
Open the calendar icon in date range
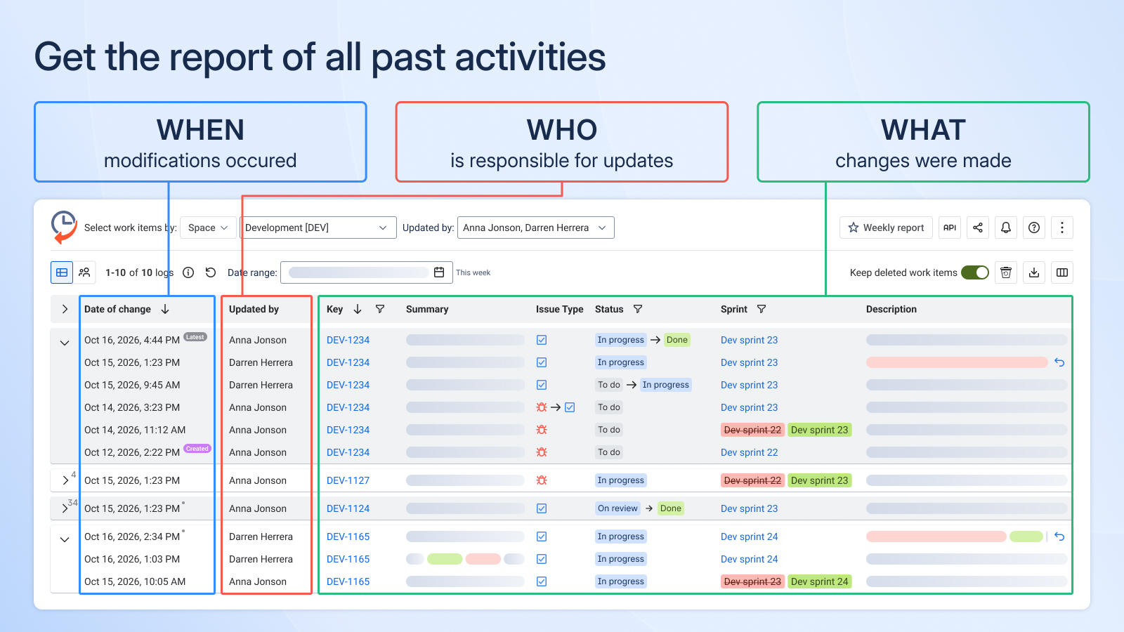coord(439,272)
